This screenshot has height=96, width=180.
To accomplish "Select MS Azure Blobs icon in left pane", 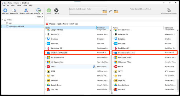I will coord(48,57).
